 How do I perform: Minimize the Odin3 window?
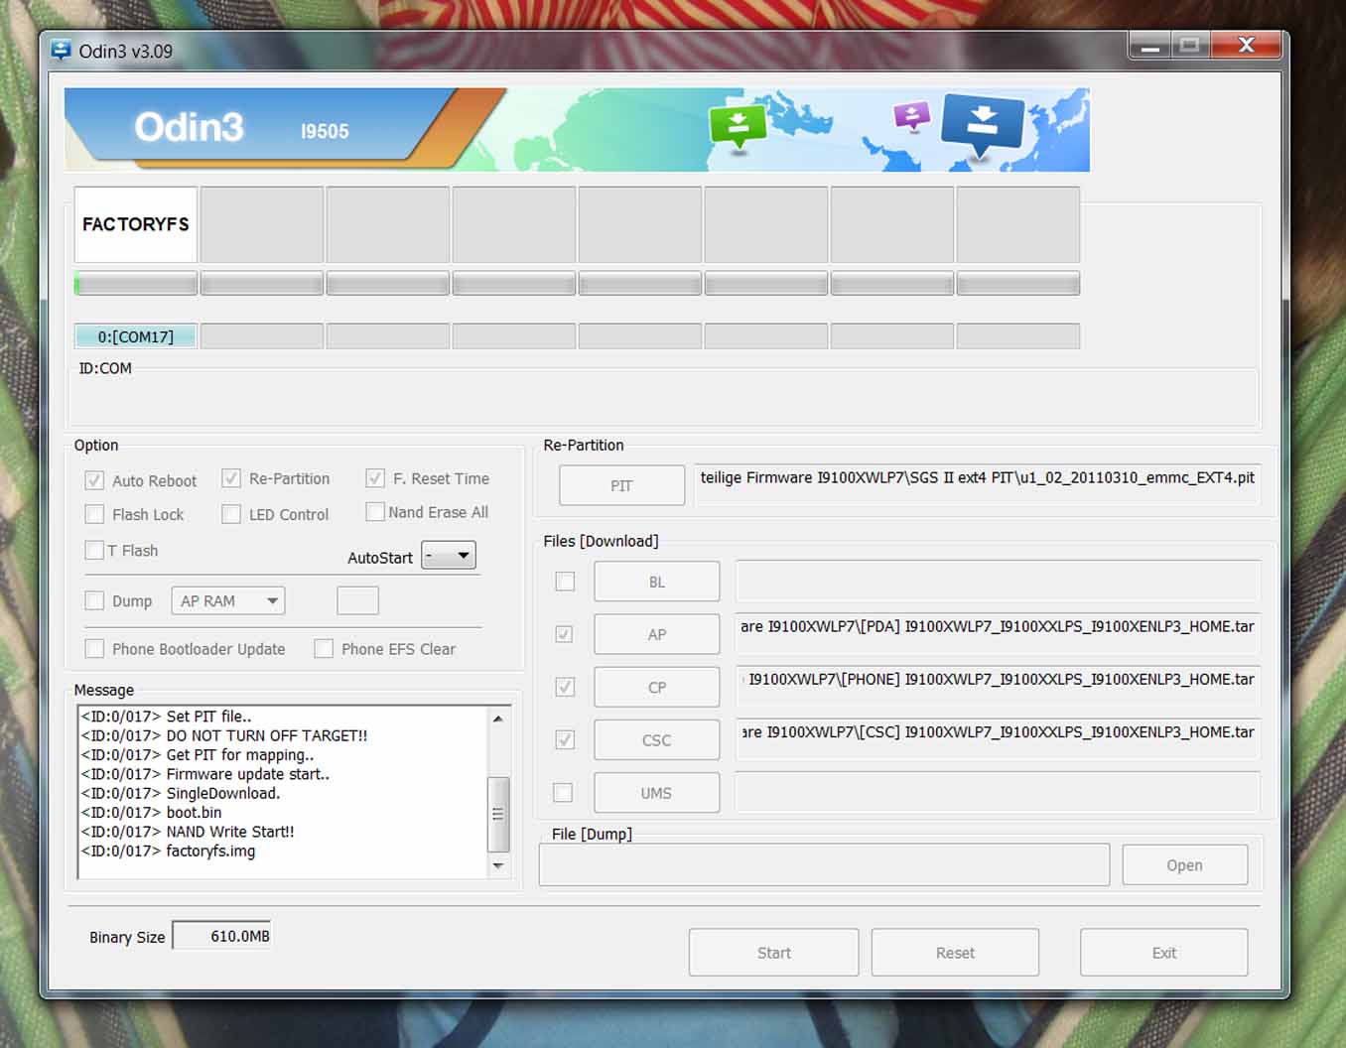(1150, 46)
